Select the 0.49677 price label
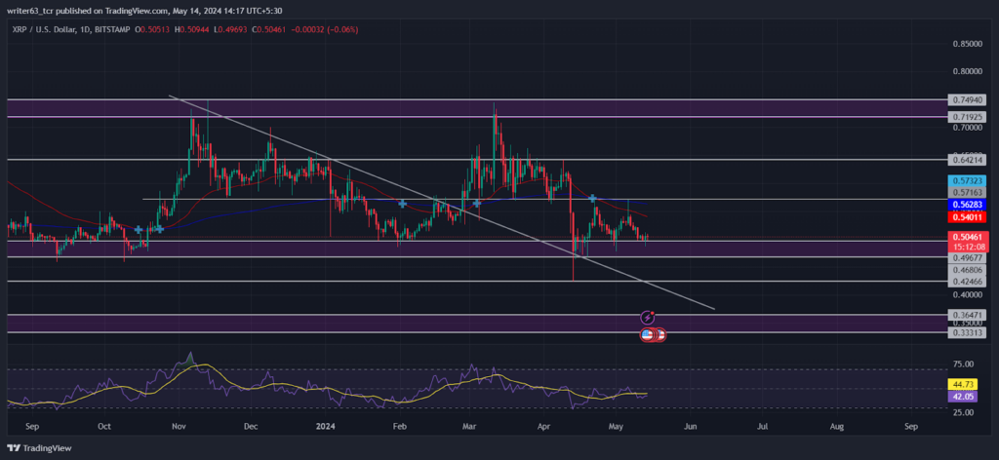Viewport: 999px width, 460px height. pos(967,258)
